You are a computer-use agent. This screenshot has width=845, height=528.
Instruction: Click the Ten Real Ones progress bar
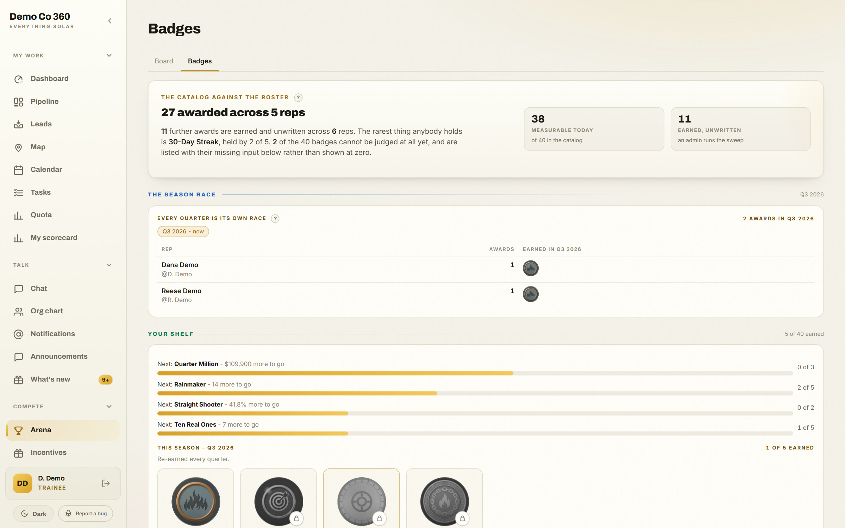(475, 434)
